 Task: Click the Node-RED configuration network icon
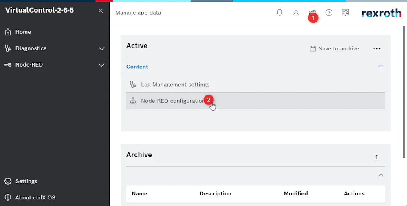[133, 101]
